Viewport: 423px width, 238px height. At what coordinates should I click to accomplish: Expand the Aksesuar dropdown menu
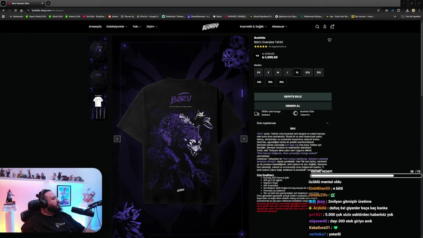pos(279,27)
